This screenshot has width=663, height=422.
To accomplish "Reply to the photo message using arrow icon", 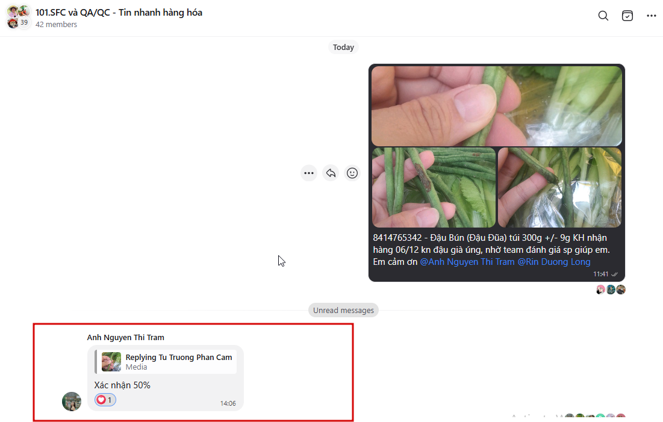I will (331, 173).
